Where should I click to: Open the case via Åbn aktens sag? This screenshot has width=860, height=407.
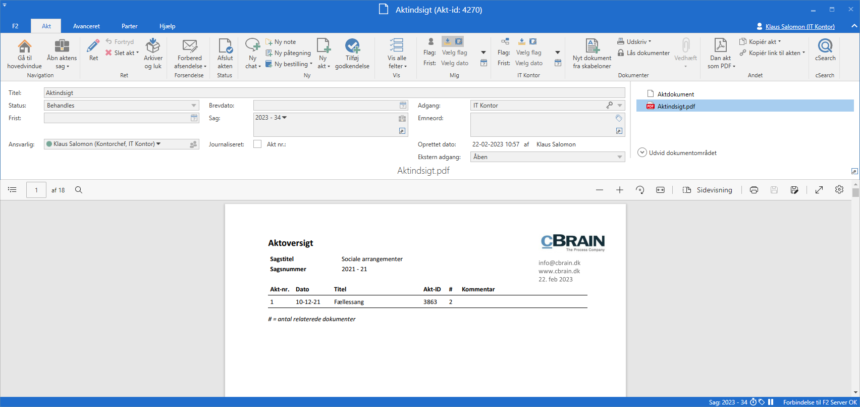point(62,54)
